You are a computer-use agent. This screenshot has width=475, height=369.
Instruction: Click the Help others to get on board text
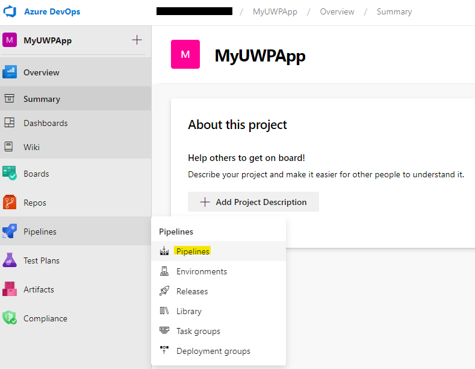pos(246,158)
